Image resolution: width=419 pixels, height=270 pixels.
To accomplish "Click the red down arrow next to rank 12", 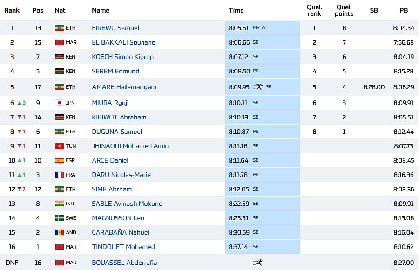I will click(19, 189).
